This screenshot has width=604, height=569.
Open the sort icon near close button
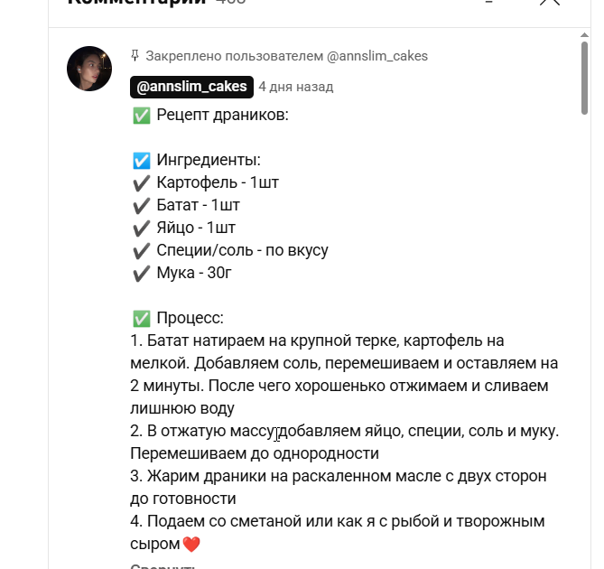(x=488, y=2)
